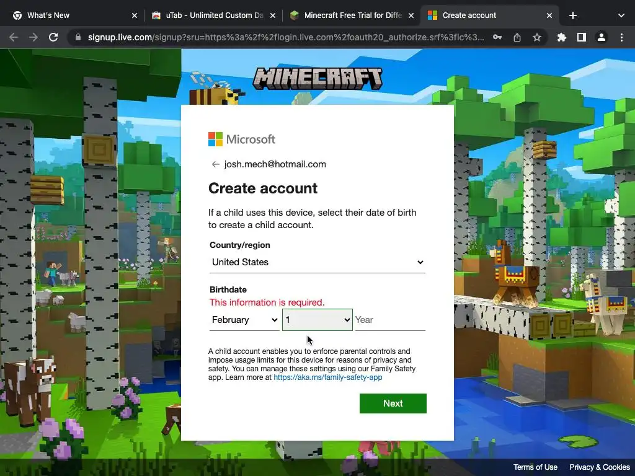Click the signup.live.com address bar
This screenshot has height=476, width=635.
(x=285, y=37)
